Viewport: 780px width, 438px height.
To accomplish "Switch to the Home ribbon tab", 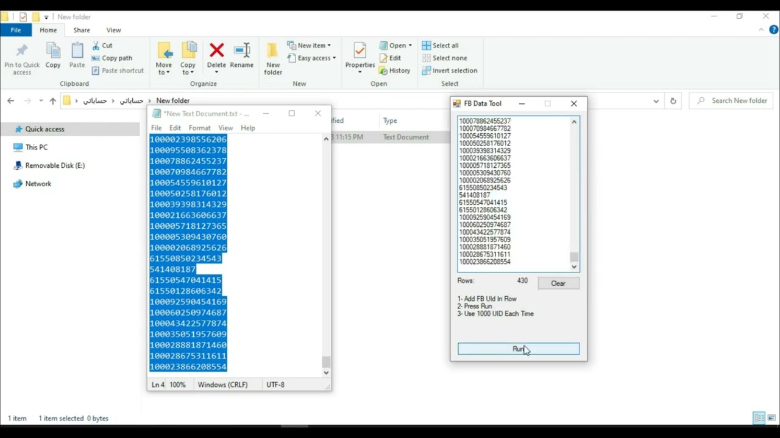I will pyautogui.click(x=48, y=30).
